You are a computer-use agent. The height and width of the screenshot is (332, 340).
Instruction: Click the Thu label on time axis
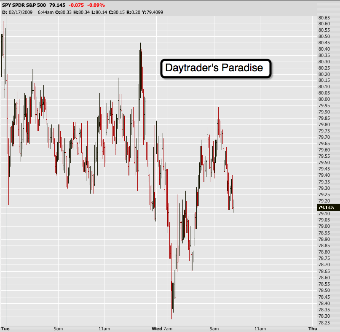pyautogui.click(x=313, y=329)
